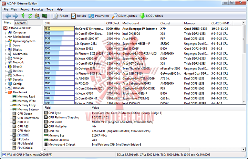Expand the Motherboard node arrow

[x=6, y=37]
